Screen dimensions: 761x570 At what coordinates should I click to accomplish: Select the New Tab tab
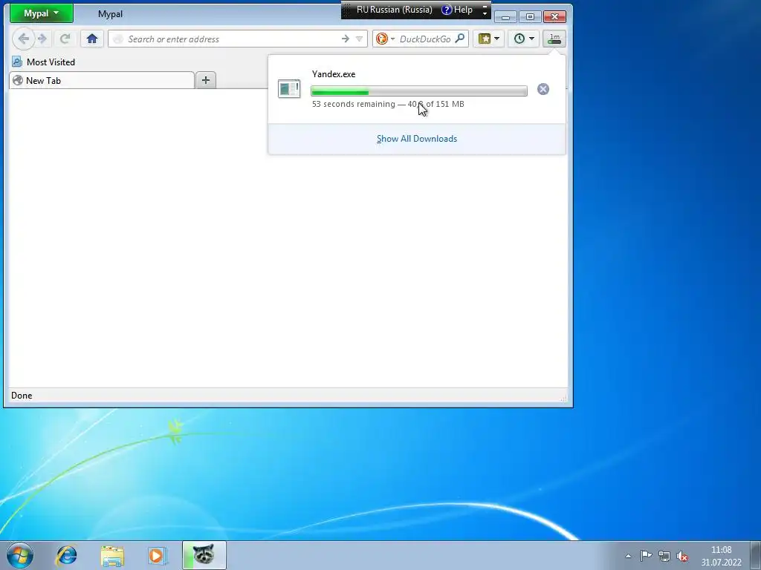pyautogui.click(x=102, y=80)
